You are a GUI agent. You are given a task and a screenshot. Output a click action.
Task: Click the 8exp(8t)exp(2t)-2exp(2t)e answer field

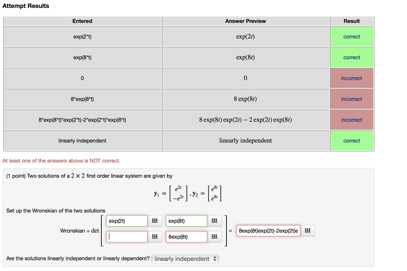[x=268, y=231]
